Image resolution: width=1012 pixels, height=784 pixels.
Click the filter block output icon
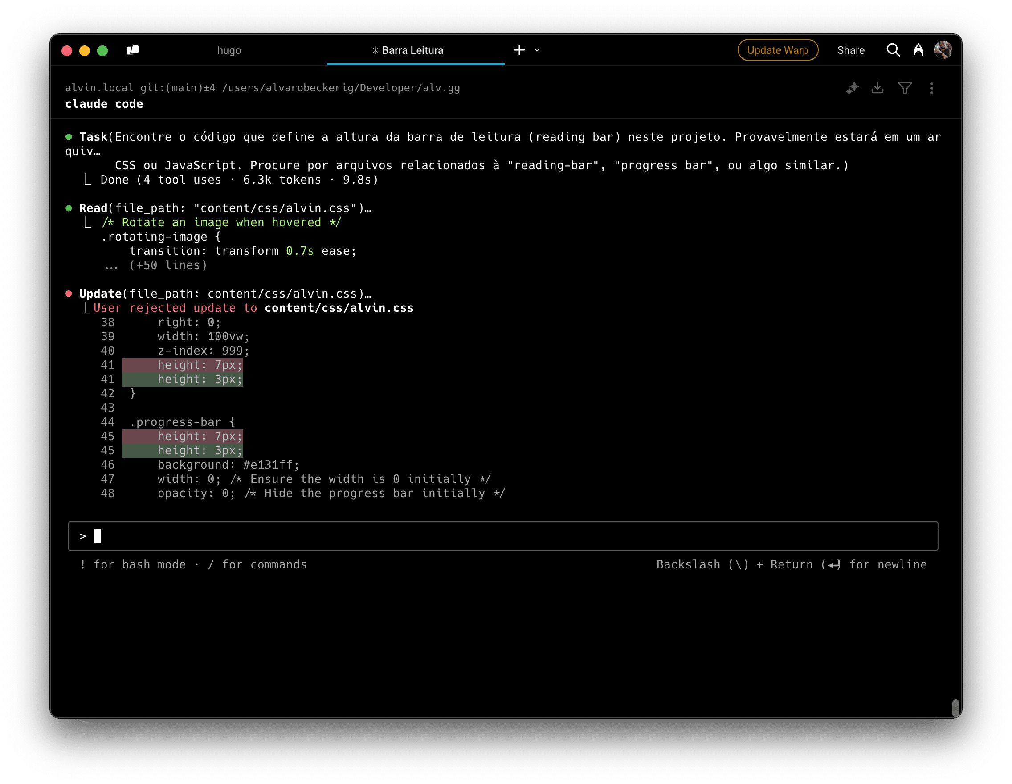[x=905, y=88]
